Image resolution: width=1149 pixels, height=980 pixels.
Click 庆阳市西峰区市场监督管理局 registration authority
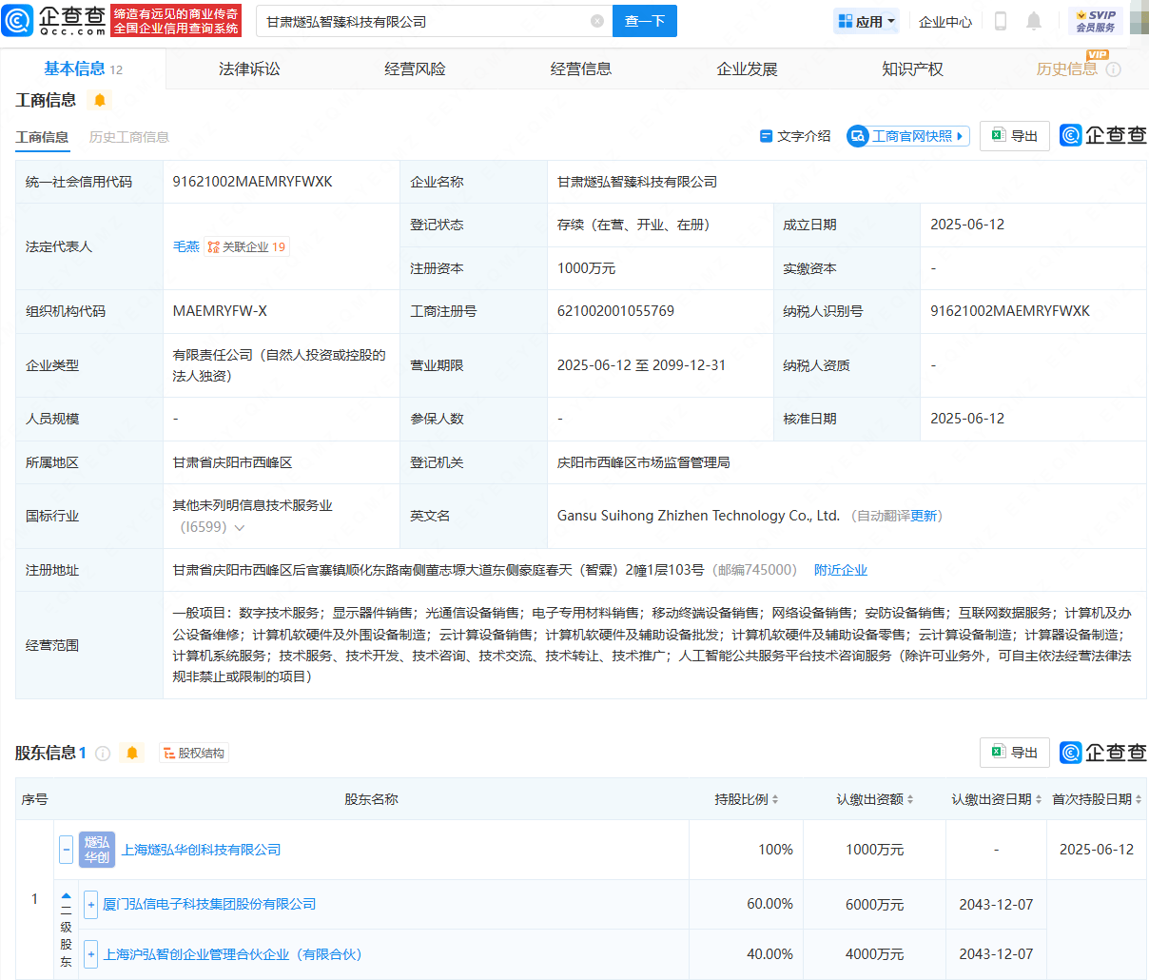click(x=644, y=462)
